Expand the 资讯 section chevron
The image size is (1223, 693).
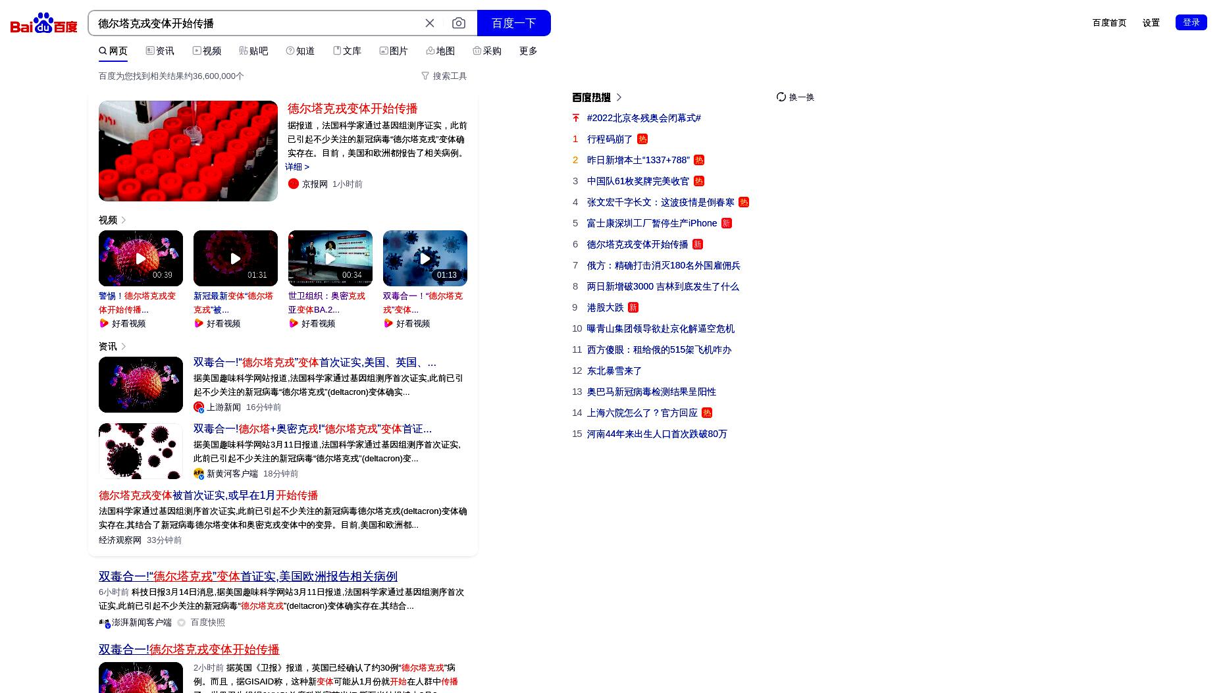coord(123,346)
